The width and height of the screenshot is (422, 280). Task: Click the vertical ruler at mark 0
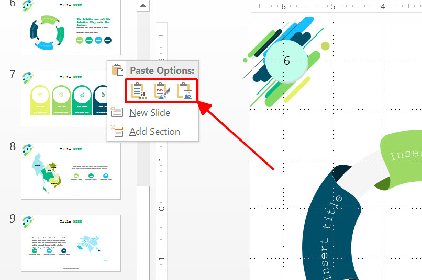tap(161, 208)
